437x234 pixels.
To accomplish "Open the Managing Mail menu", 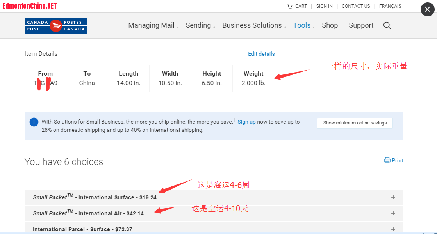I will (x=151, y=25).
